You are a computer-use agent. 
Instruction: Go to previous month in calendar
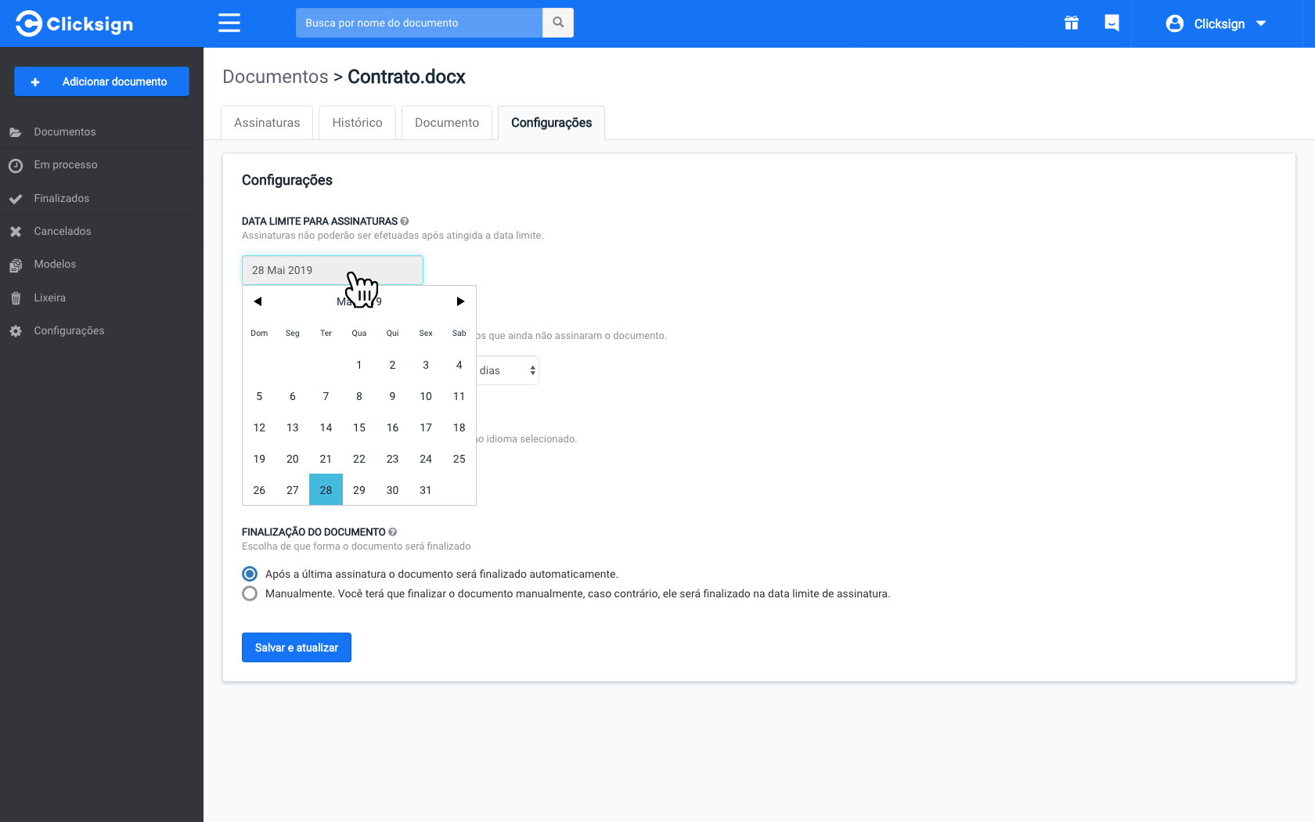pyautogui.click(x=258, y=301)
